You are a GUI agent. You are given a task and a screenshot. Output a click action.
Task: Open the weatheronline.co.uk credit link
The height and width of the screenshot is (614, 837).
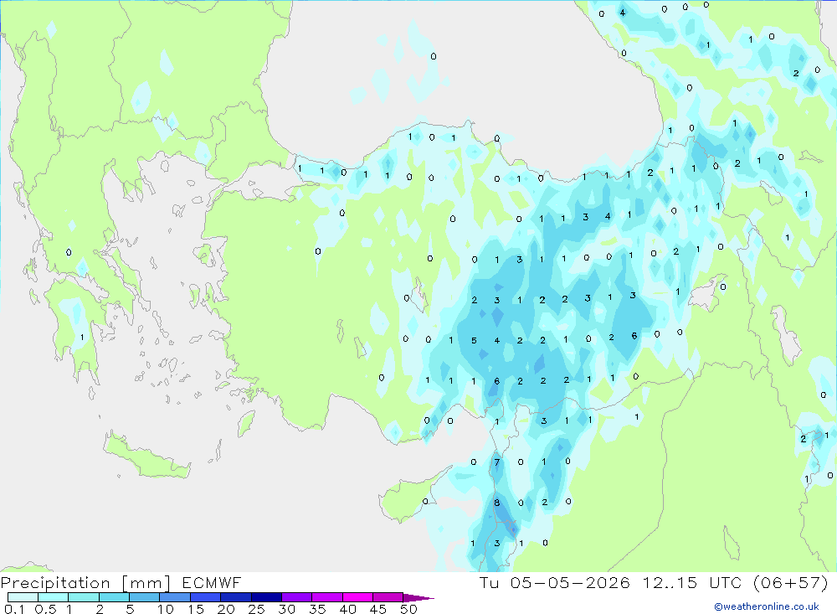click(767, 606)
